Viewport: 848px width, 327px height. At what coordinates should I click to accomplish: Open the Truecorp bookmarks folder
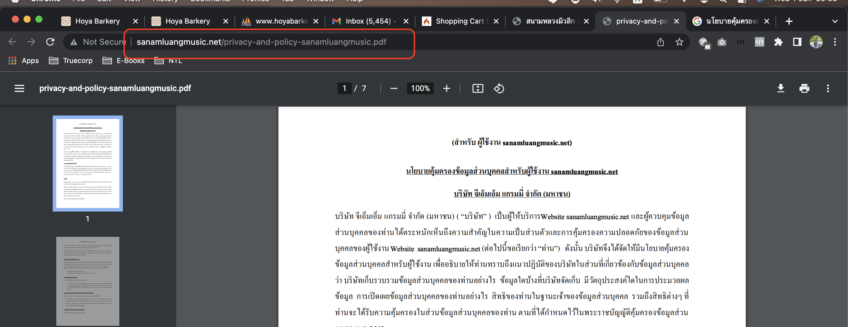71,60
